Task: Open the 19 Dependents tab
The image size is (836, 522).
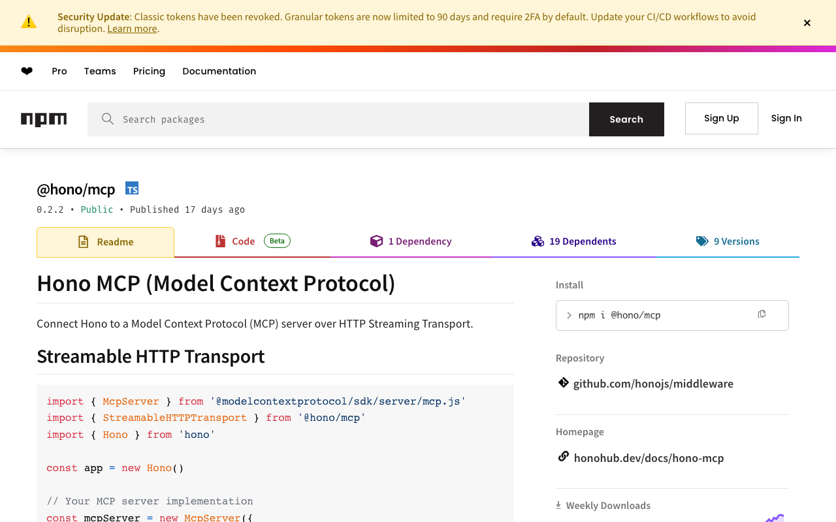Action: tap(574, 241)
